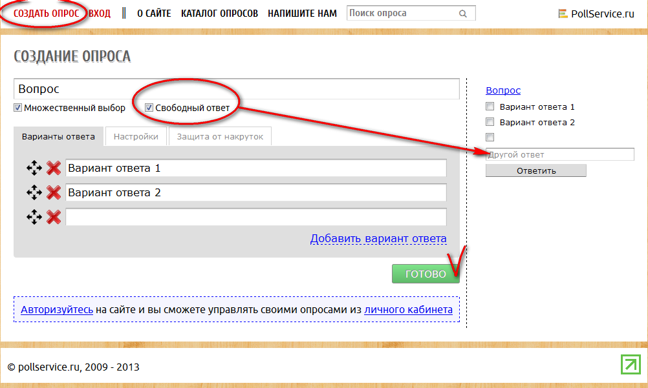Image resolution: width=648 pixels, height=388 pixels.
Task: Click the Ответить button in preview
Action: [536, 170]
